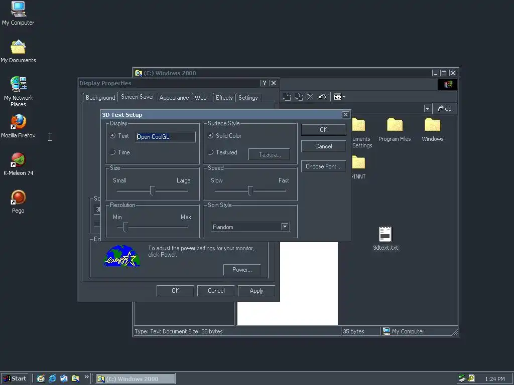Switch to the Effects tab
This screenshot has height=385, width=514.
[x=224, y=98]
